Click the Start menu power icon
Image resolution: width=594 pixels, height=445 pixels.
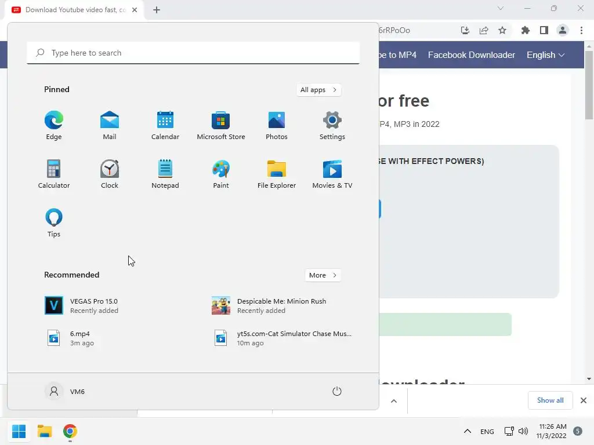[337, 391]
